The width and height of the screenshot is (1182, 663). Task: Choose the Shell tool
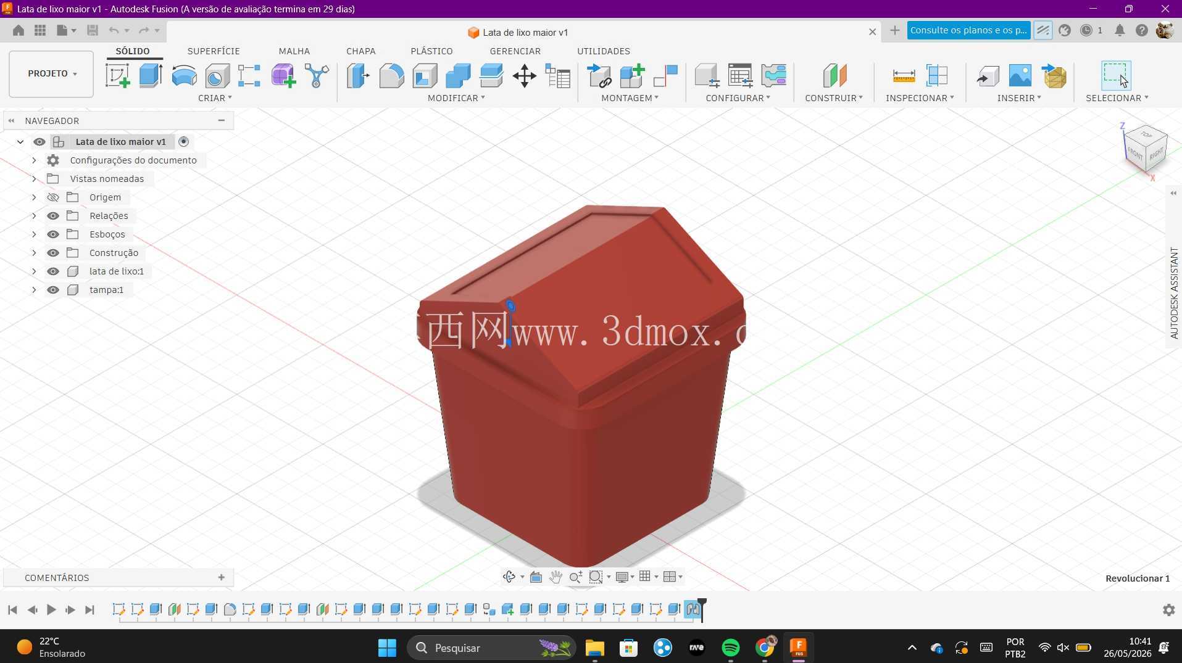point(425,76)
